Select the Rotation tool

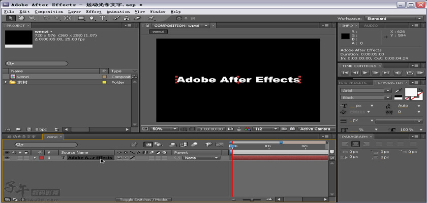point(47,18)
